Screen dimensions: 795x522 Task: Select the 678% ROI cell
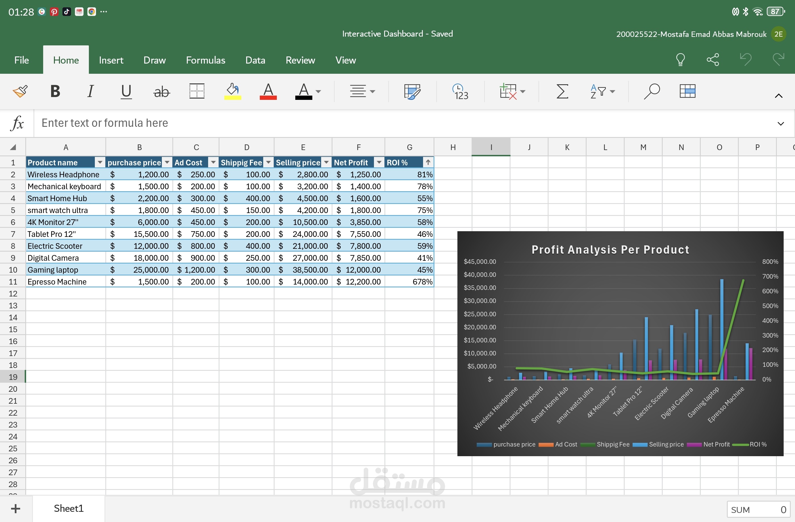pos(409,282)
